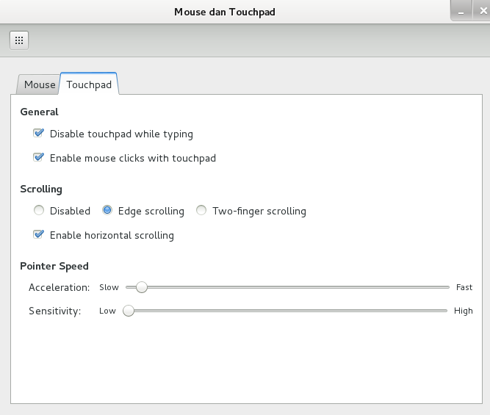
Task: Toggle Disable touchpad while typing checkbox
Action: pyautogui.click(x=38, y=134)
